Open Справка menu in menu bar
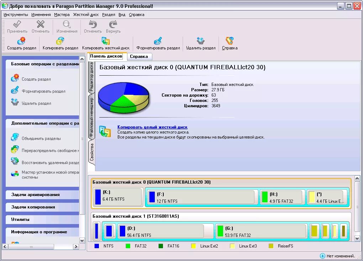The height and width of the screenshot is (261, 363). 137,15
